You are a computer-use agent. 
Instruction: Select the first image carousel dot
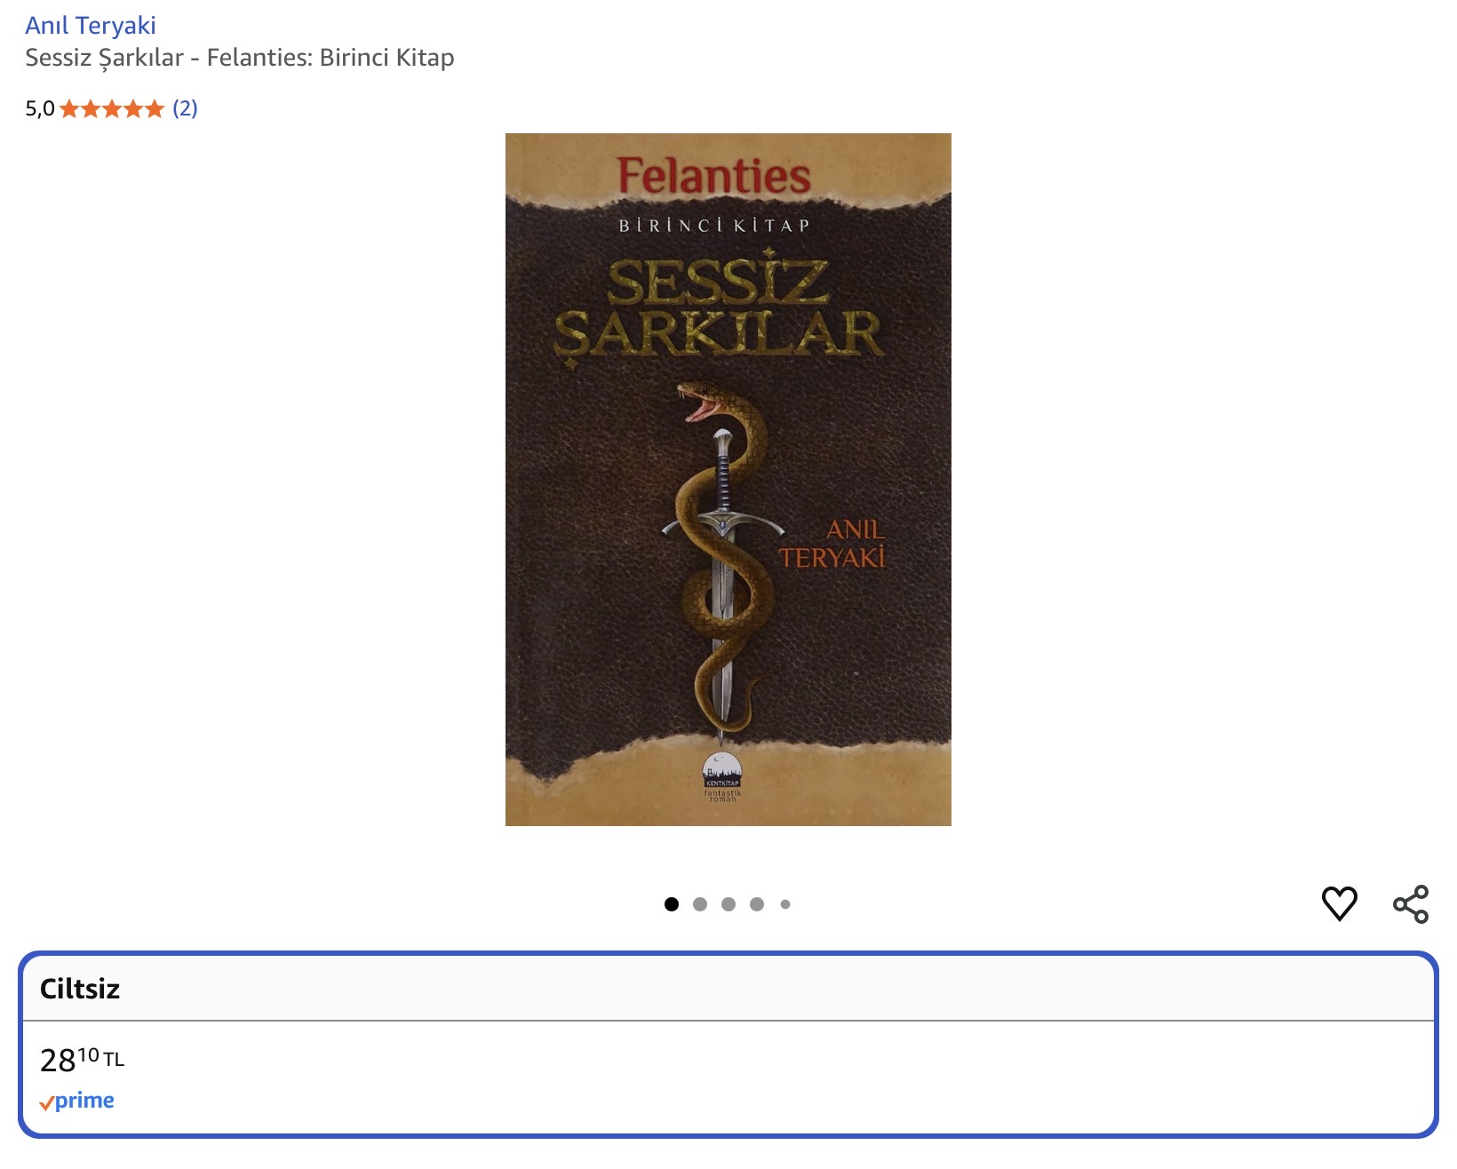click(x=672, y=904)
